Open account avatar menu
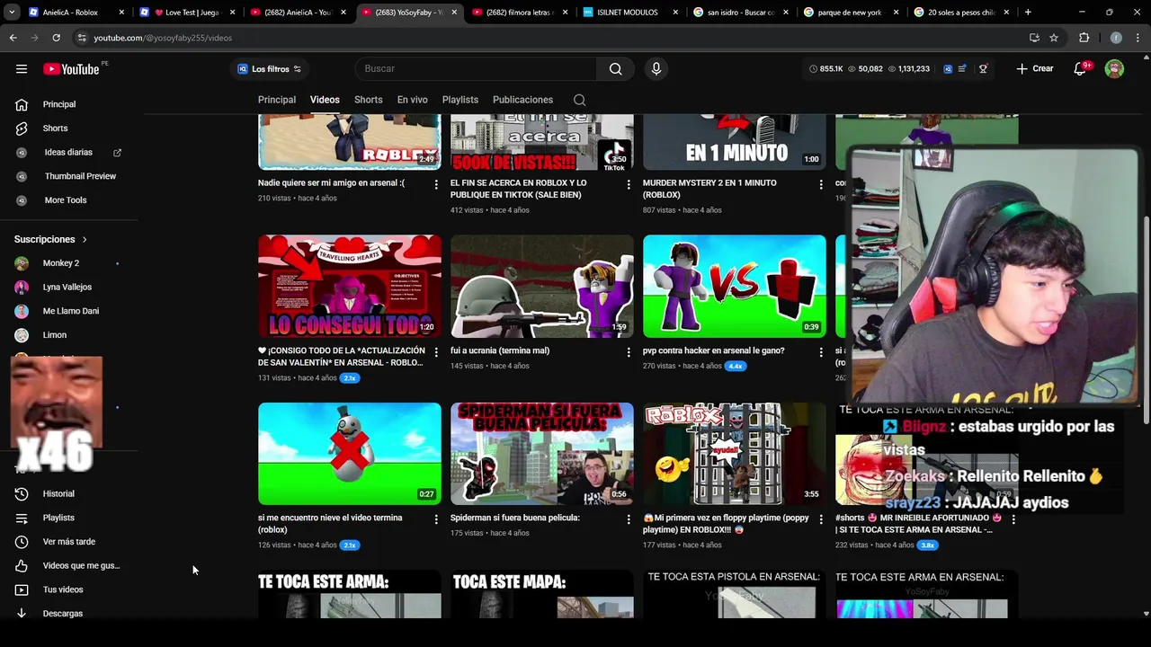The width and height of the screenshot is (1151, 647). [1114, 68]
